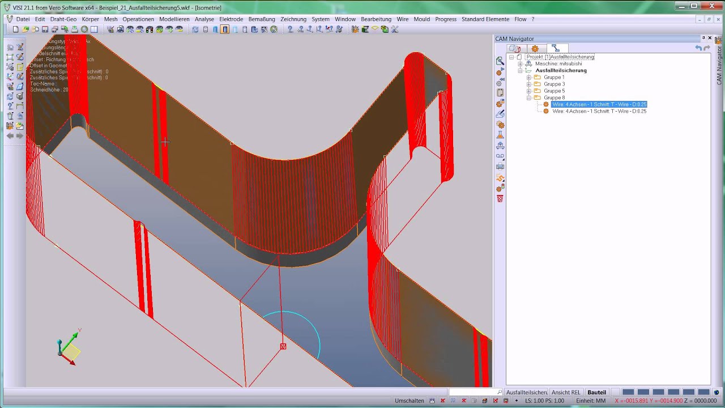
Task: Click the Einheit: MM status field
Action: (591, 401)
